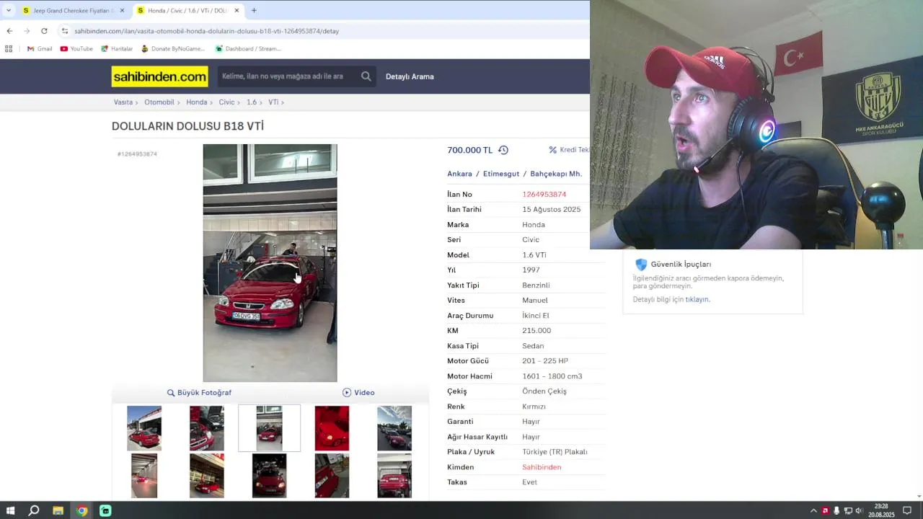The height and width of the screenshot is (519, 923).
Task: Go to 1.6 breadcrumb
Action: (x=252, y=102)
